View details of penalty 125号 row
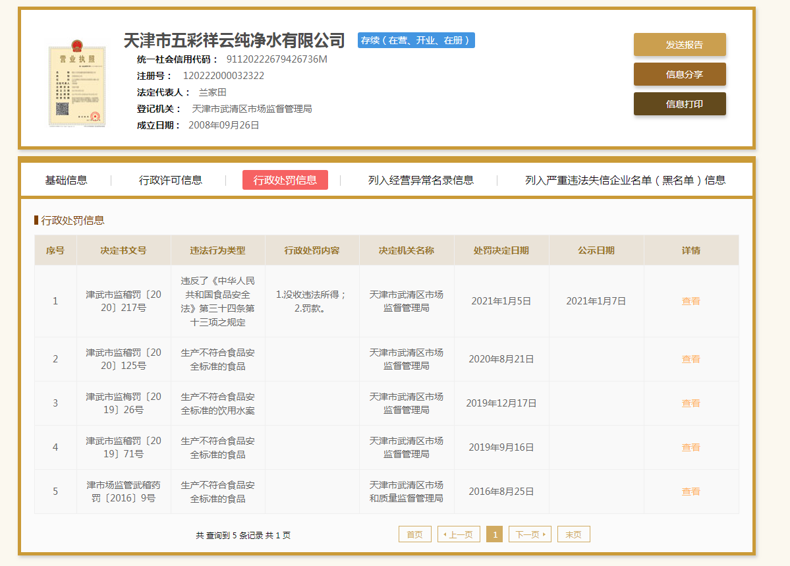Viewport: 790px width, 566px height. (x=691, y=359)
